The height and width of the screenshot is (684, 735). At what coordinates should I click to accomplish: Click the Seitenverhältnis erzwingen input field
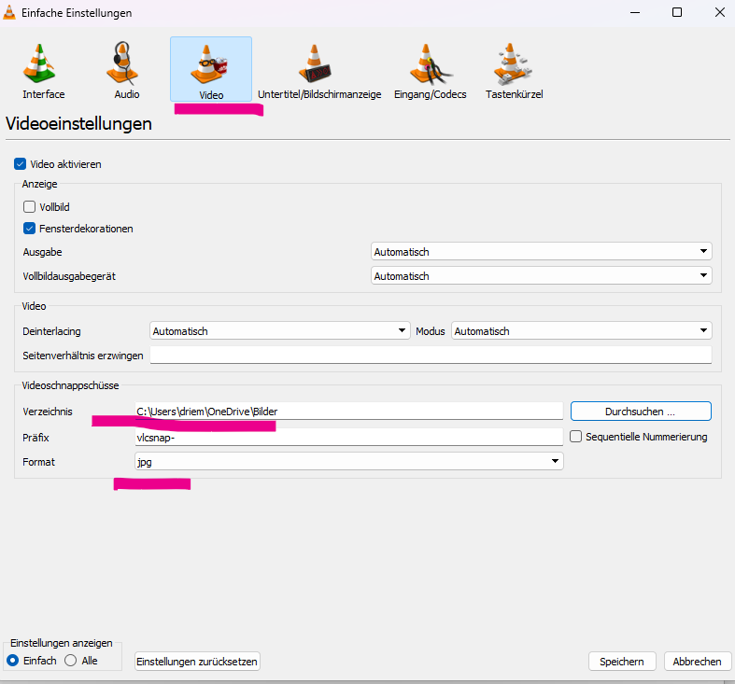click(x=431, y=356)
